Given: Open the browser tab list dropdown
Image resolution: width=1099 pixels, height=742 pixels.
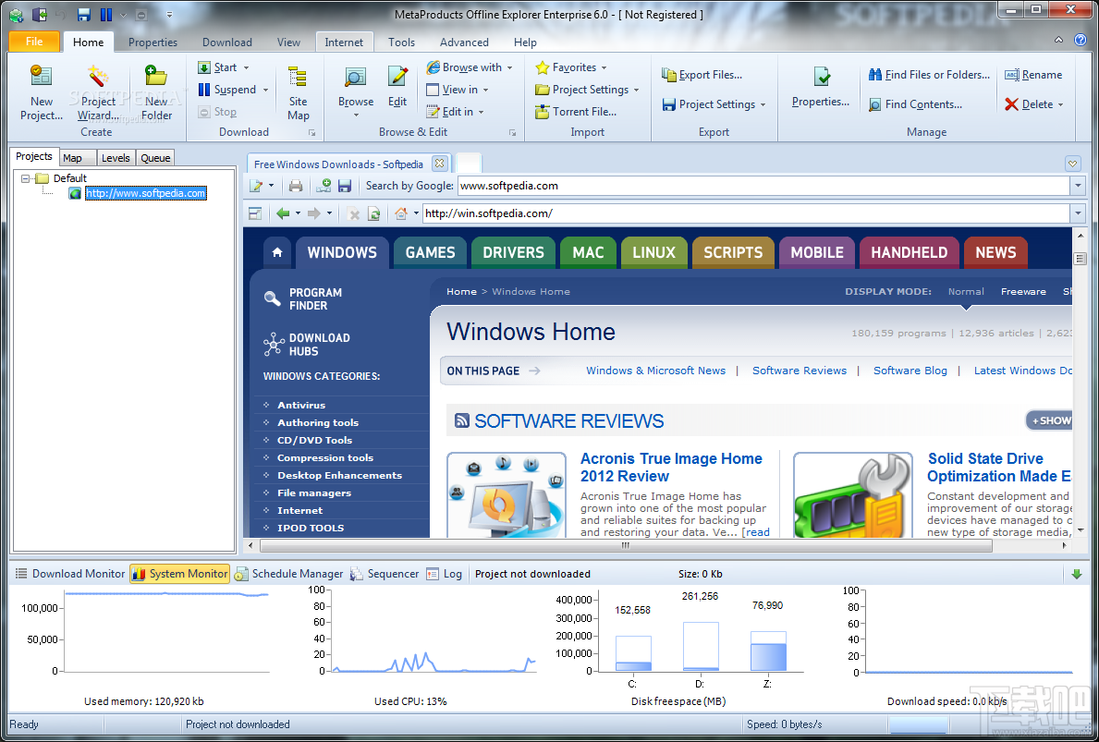Looking at the screenshot, I should [x=1072, y=164].
